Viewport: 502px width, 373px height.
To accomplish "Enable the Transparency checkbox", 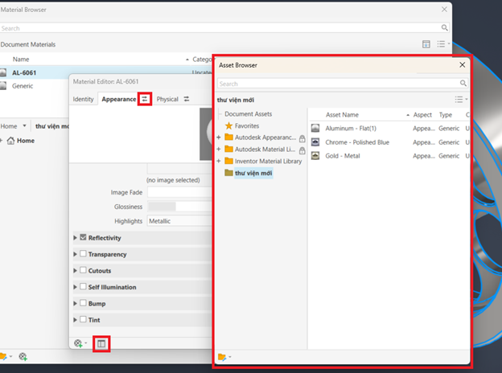I will tap(83, 254).
